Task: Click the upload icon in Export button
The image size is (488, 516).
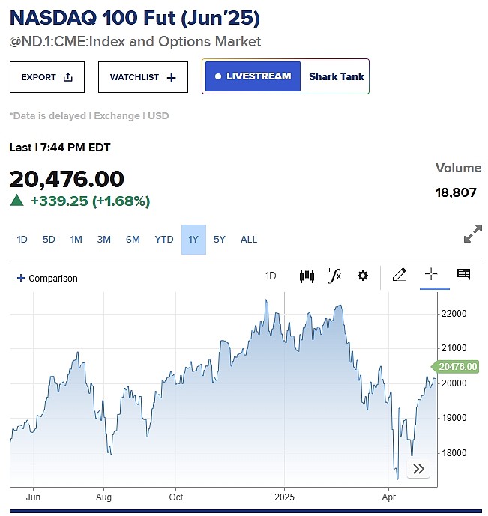Action: (x=67, y=77)
